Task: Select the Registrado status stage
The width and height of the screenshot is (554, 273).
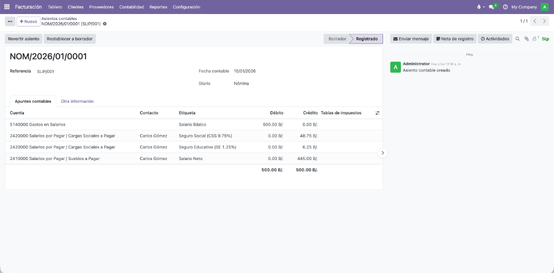Action: pyautogui.click(x=367, y=39)
